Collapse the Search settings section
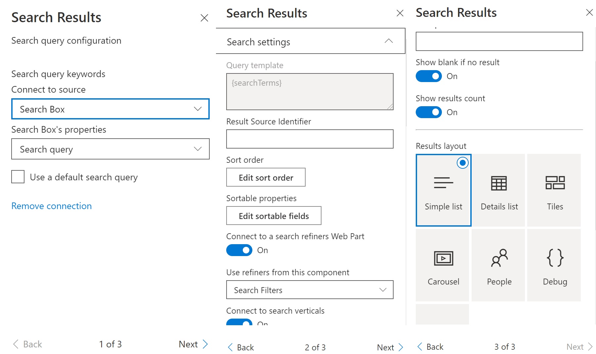This screenshot has width=596, height=354. [389, 41]
